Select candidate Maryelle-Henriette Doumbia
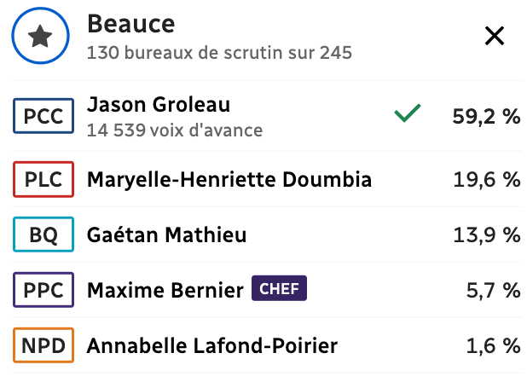The width and height of the screenshot is (527, 382). (229, 179)
